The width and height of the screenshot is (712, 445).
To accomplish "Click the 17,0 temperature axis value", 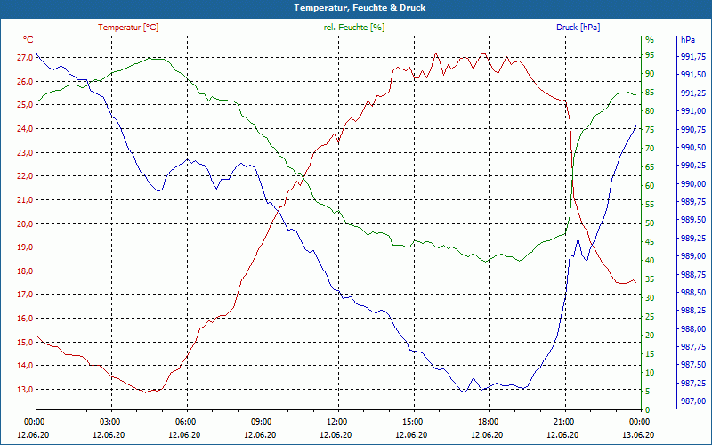I will coord(25,295).
